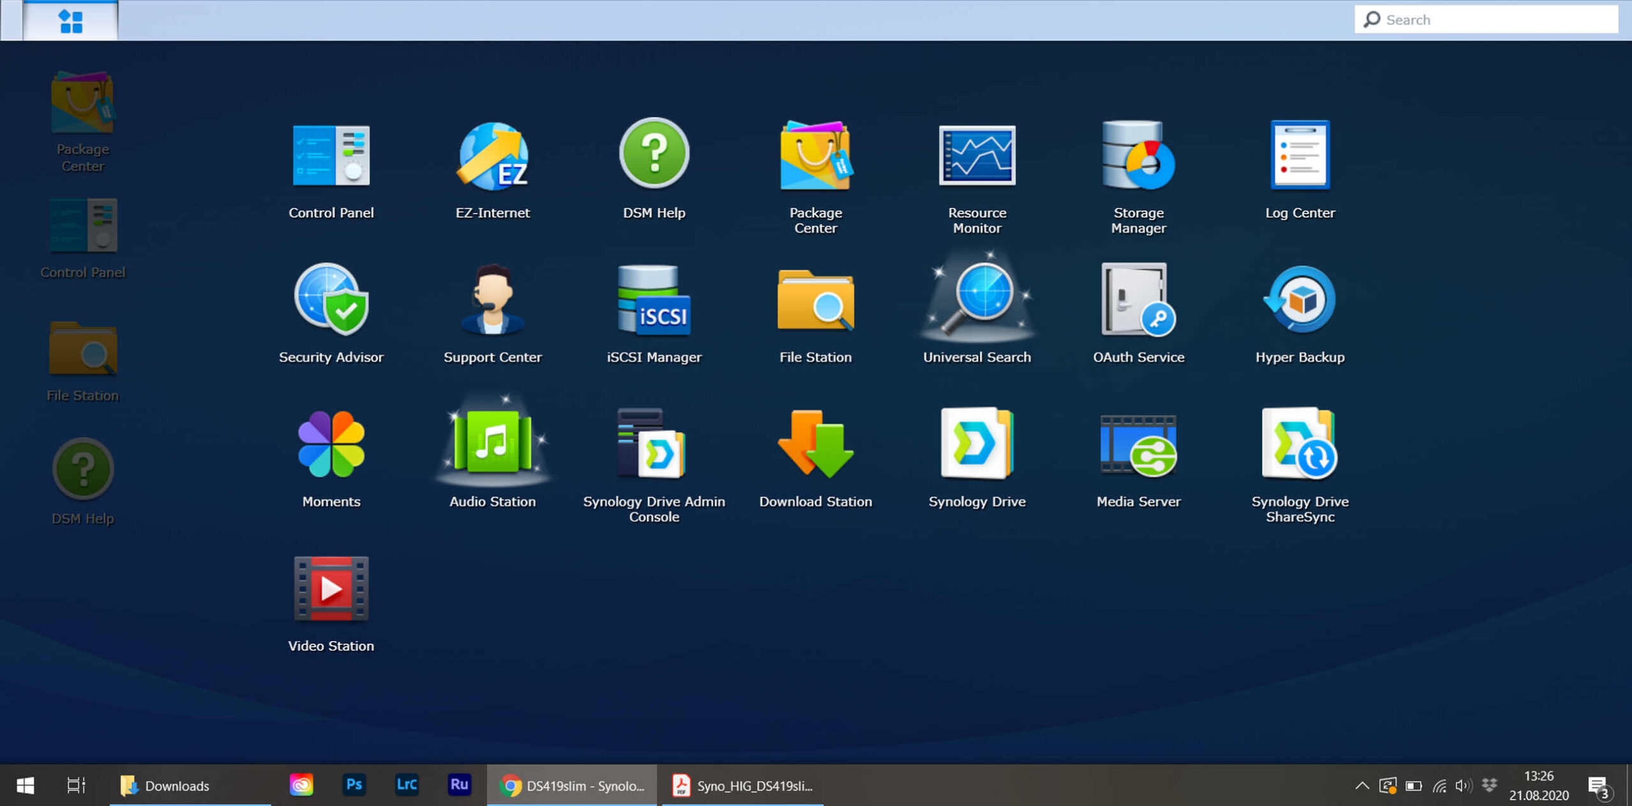Screen dimensions: 1632x806
Task: Open Dropbox tray icon
Action: point(1489,785)
